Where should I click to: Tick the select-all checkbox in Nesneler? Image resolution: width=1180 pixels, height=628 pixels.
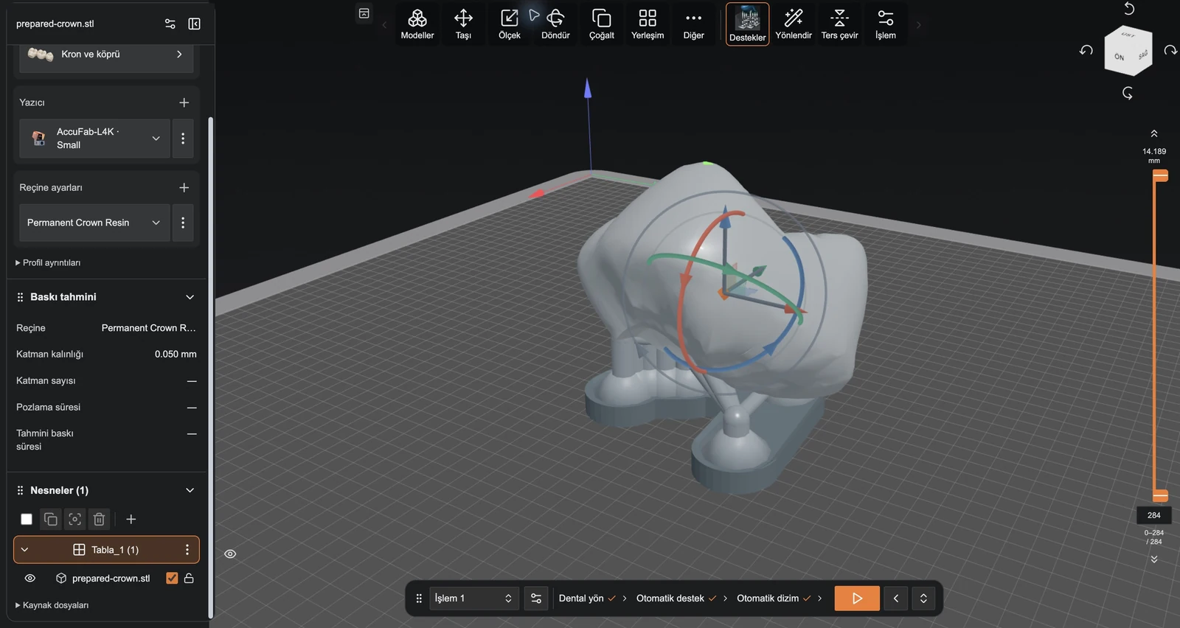[x=27, y=520]
